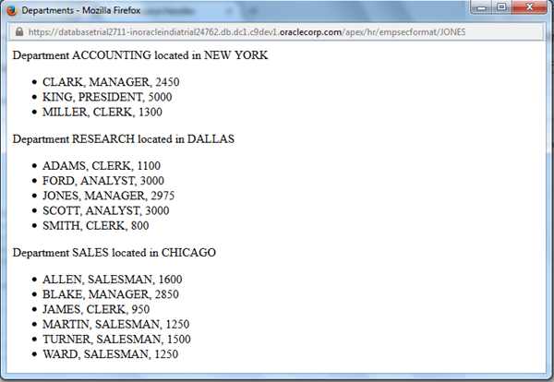Select the 'JONES, MANAGER, 2975' list item

[108, 196]
